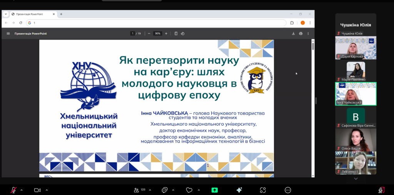Open the participants list showing 109
Image resolution: width=394 pixels, height=195 pixels.
(140, 190)
